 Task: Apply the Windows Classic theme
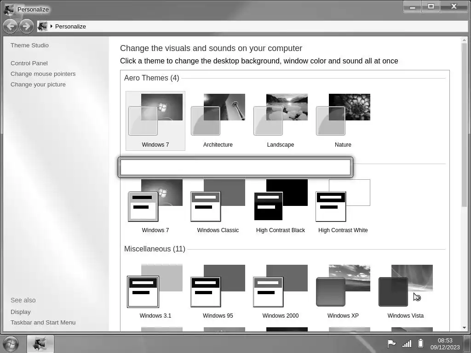[x=218, y=206]
